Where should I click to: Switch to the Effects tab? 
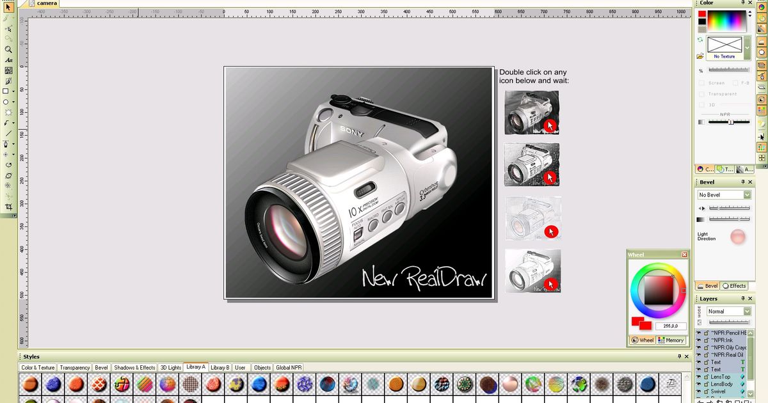(x=734, y=286)
